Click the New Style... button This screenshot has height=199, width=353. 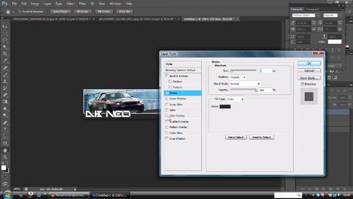click(x=309, y=78)
